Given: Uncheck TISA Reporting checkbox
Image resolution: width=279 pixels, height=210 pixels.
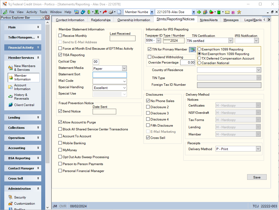Looking at the screenshot, I should pos(60,55).
